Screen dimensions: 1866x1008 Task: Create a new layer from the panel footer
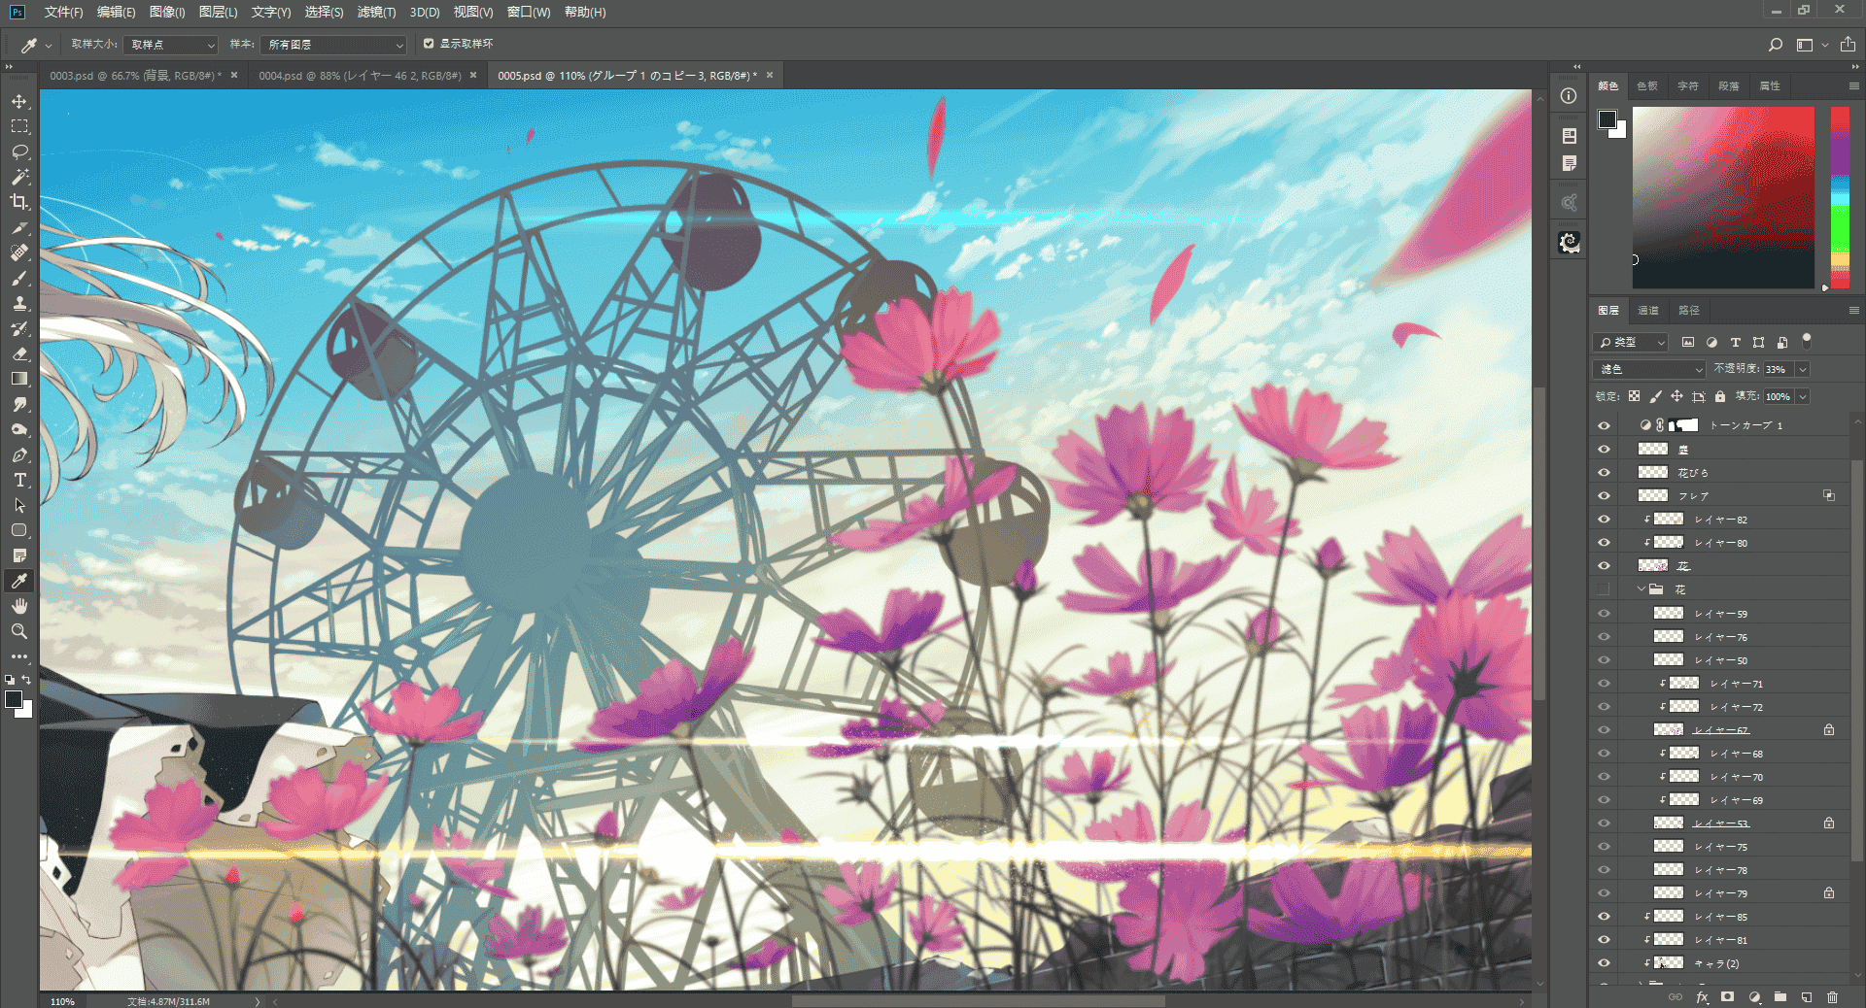[x=1806, y=997]
